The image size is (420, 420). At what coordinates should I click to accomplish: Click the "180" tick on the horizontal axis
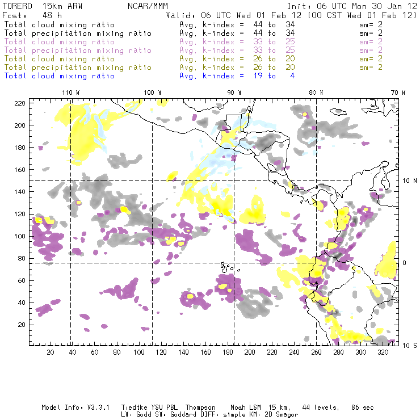(x=228, y=352)
